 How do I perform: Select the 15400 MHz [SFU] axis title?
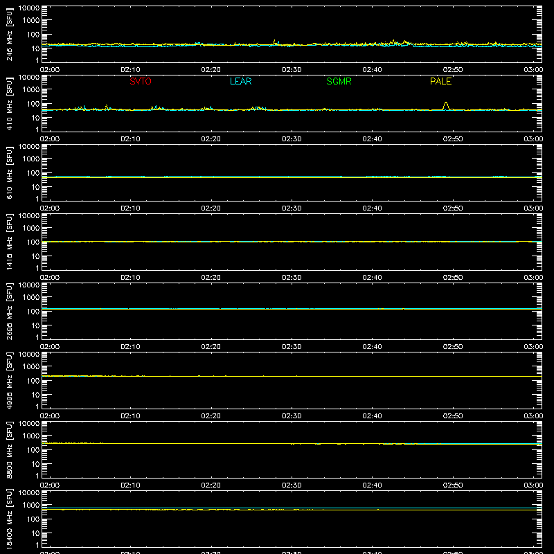9,519
